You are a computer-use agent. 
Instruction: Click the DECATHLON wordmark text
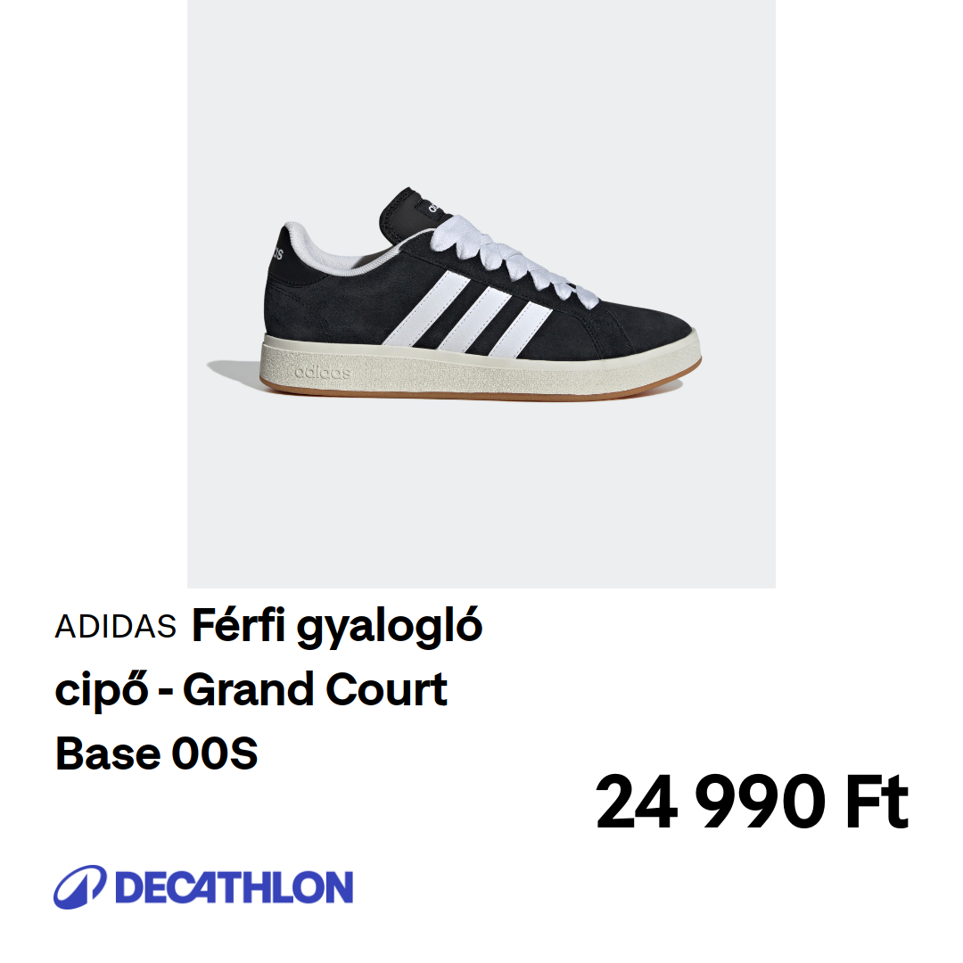click(x=234, y=887)
